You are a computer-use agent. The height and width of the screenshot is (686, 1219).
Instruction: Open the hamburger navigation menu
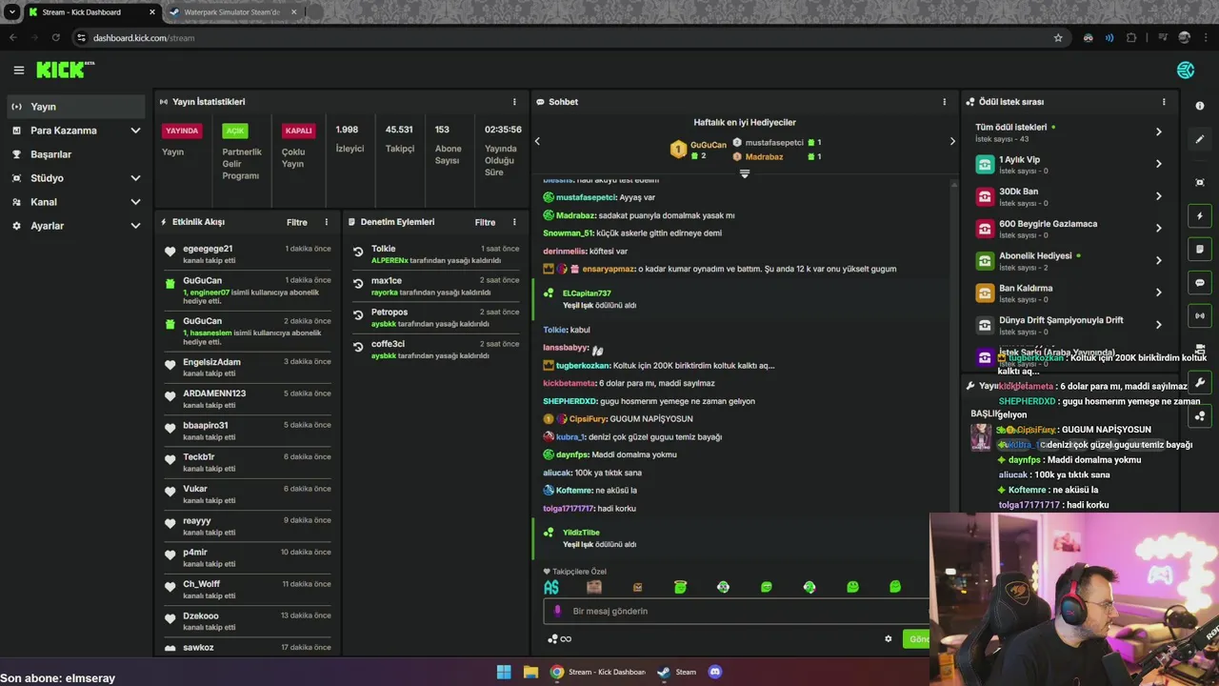18,70
